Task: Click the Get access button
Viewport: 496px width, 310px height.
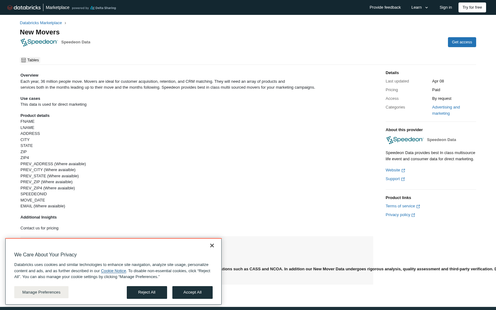Action: 462,42
